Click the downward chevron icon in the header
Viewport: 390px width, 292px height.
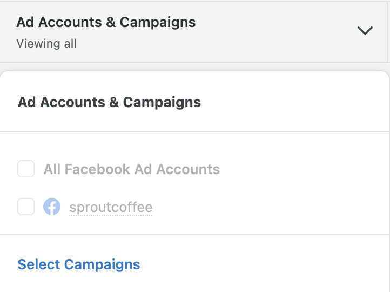pos(365,31)
